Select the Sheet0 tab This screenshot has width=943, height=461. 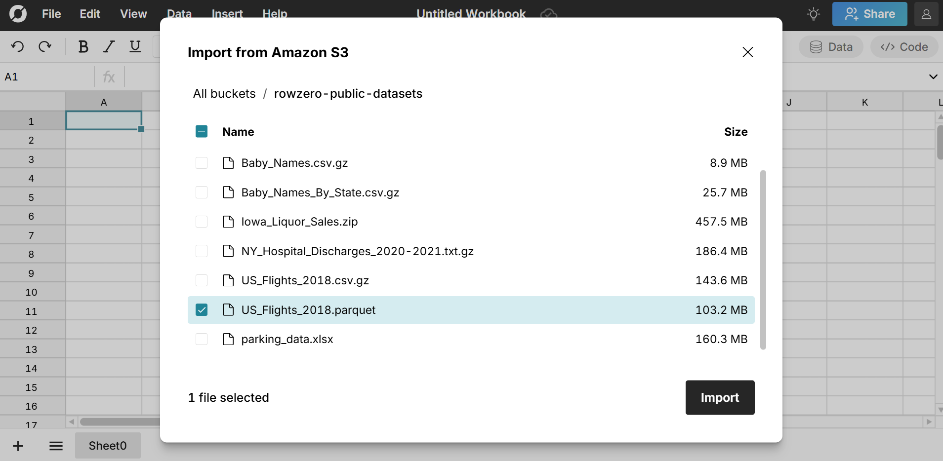pos(108,445)
